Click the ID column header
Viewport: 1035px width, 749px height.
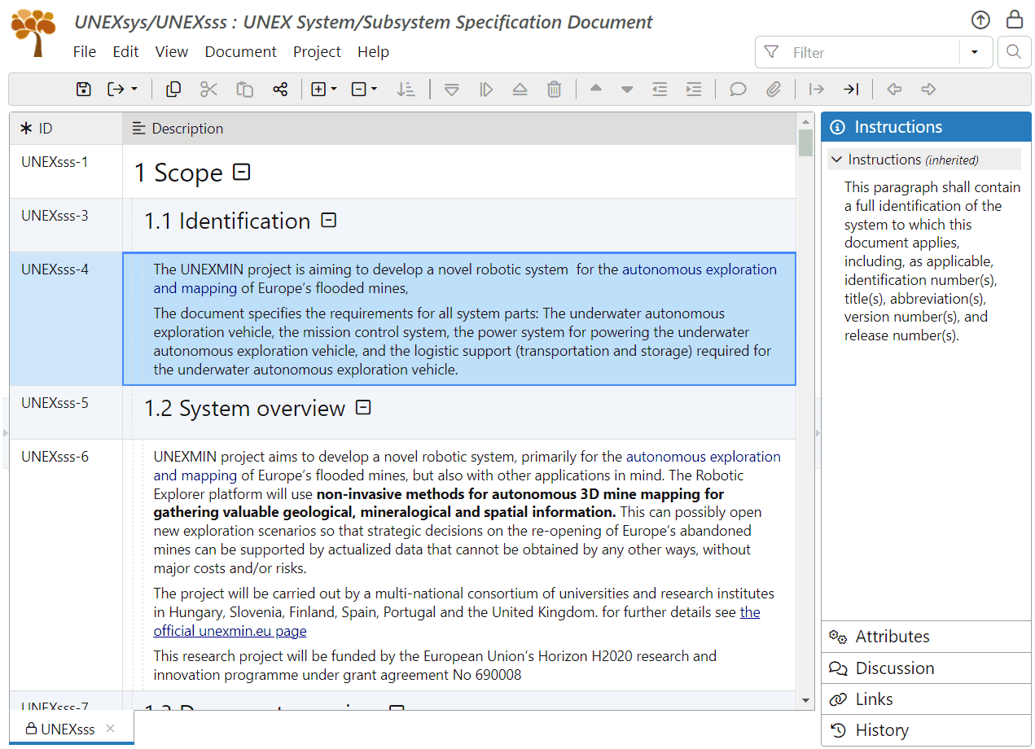[66, 129]
